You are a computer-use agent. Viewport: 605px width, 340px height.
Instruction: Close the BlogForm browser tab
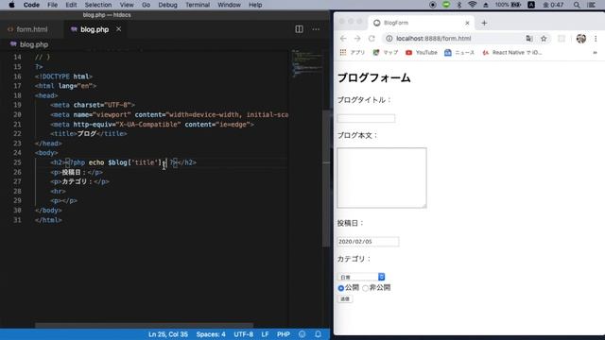click(467, 23)
